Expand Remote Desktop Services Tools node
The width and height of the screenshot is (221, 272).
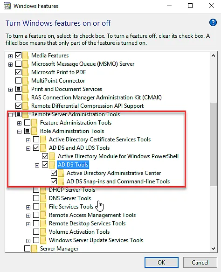(28, 224)
